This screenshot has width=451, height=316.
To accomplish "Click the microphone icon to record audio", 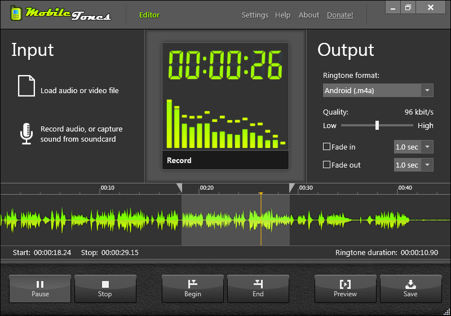I will [x=26, y=134].
